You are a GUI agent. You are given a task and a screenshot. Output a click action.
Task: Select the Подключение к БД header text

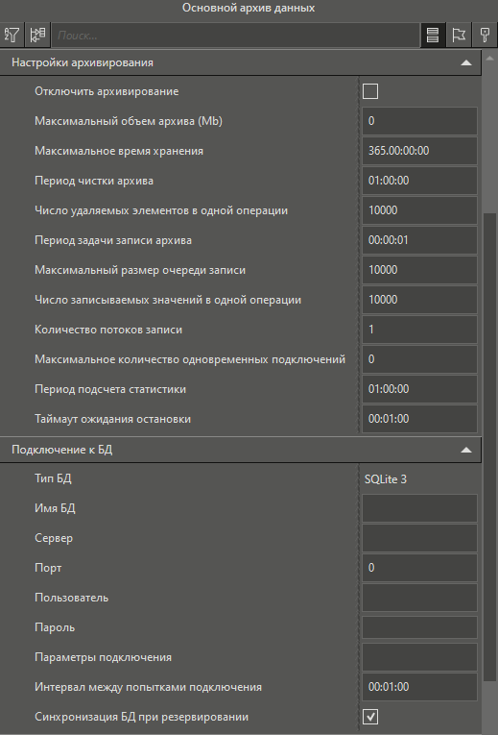[61, 450]
